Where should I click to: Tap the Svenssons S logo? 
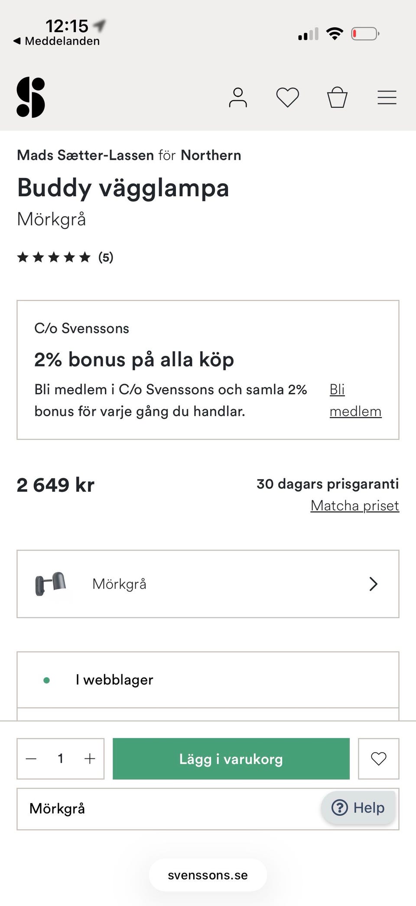point(31,97)
